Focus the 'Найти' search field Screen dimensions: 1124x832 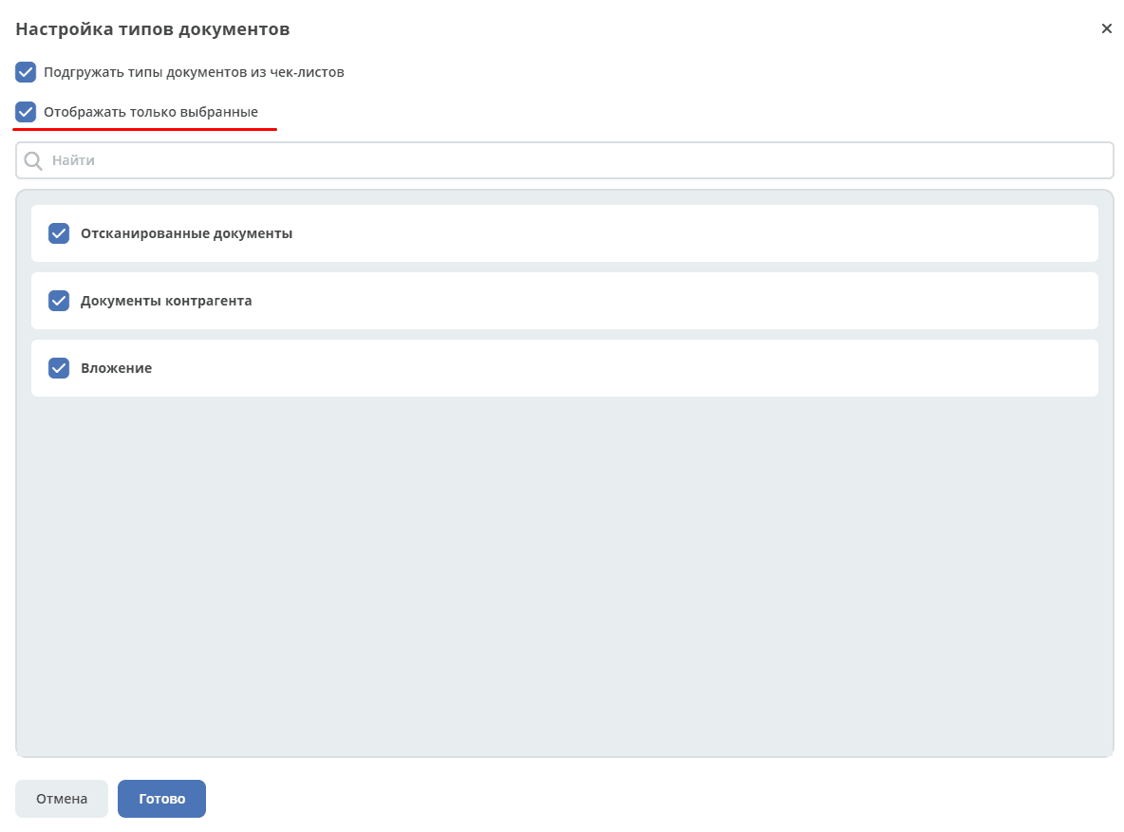[x=565, y=160]
